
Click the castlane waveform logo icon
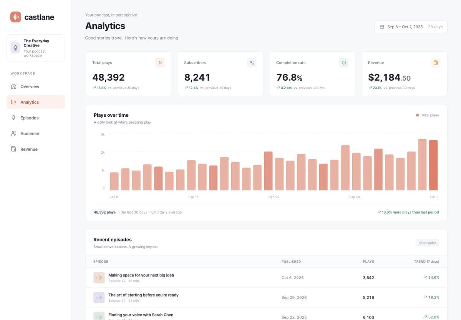coord(16,17)
